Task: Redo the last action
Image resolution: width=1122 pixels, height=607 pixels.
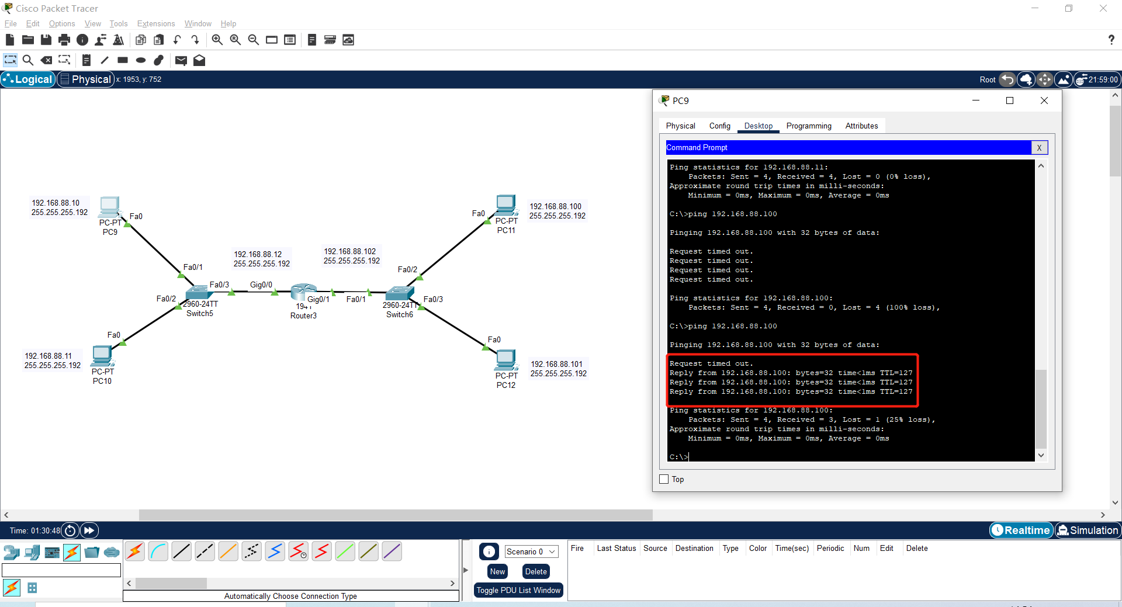Action: [x=195, y=40]
